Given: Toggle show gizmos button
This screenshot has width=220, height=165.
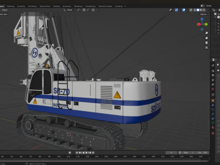Looking at the screenshot, I should tap(176, 10).
